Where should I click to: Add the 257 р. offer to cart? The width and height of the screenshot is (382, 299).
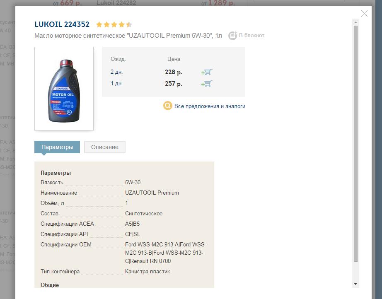coord(207,84)
